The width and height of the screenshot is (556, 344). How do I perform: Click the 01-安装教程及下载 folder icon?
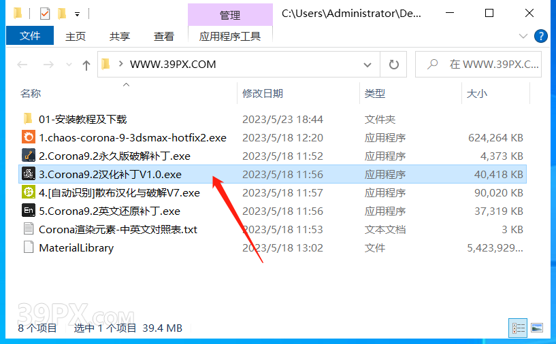(x=29, y=119)
